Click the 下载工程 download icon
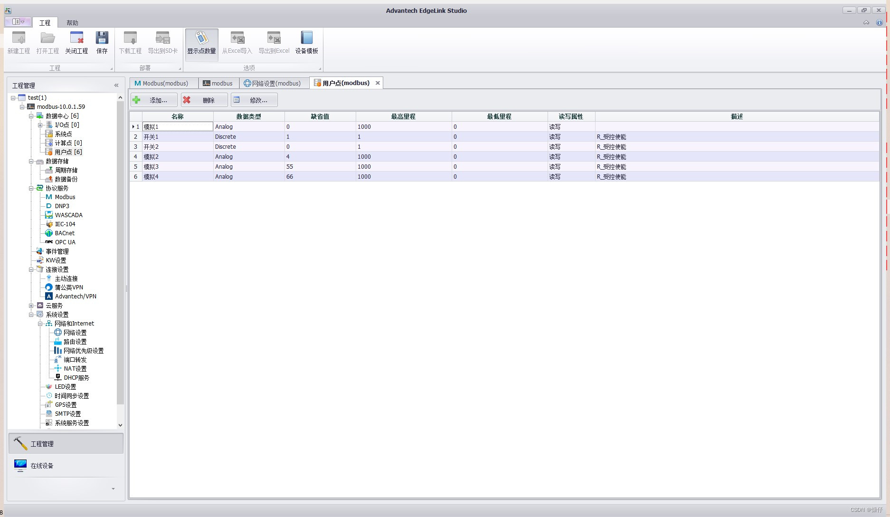 tap(130, 43)
